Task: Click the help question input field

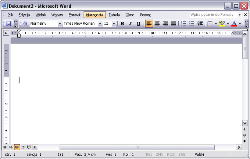Action: coord(214,15)
